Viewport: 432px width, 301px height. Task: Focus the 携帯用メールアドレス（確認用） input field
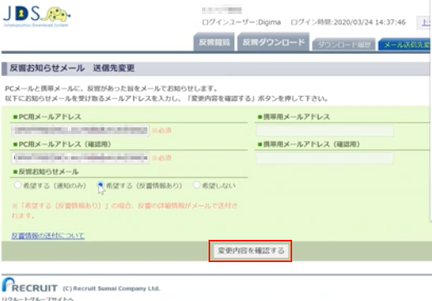point(324,158)
